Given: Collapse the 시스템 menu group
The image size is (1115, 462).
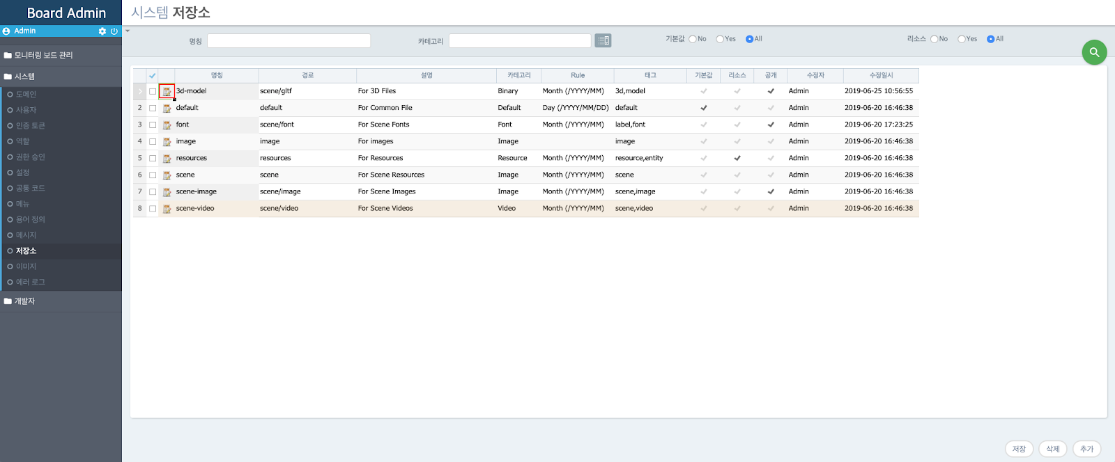Looking at the screenshot, I should click(x=61, y=77).
